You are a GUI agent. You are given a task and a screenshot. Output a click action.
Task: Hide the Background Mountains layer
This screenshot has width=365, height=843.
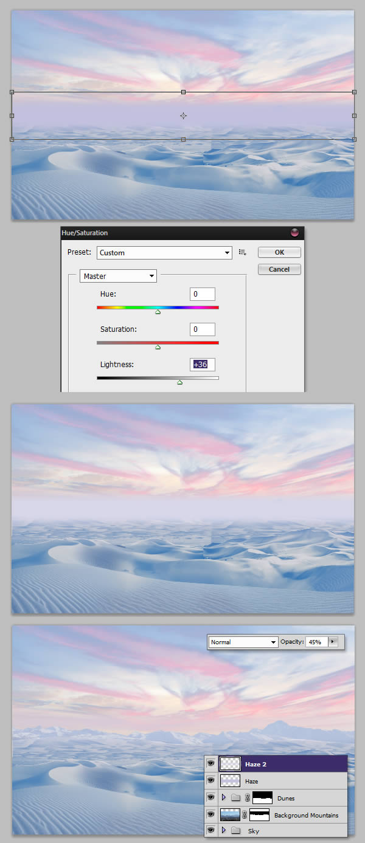click(x=211, y=814)
